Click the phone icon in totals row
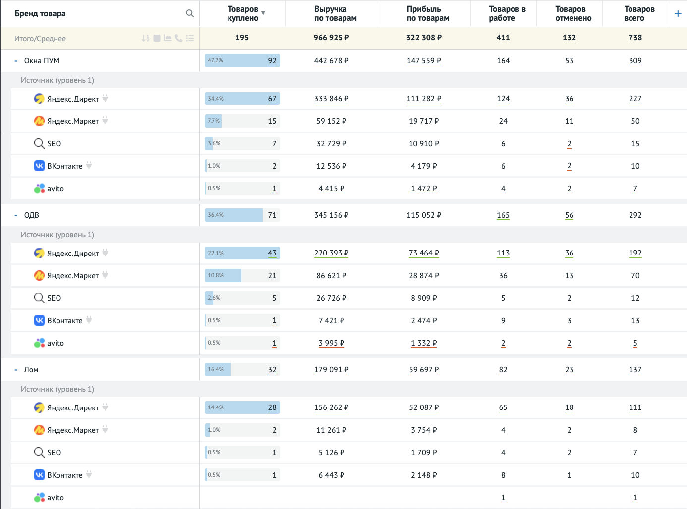 click(x=179, y=38)
